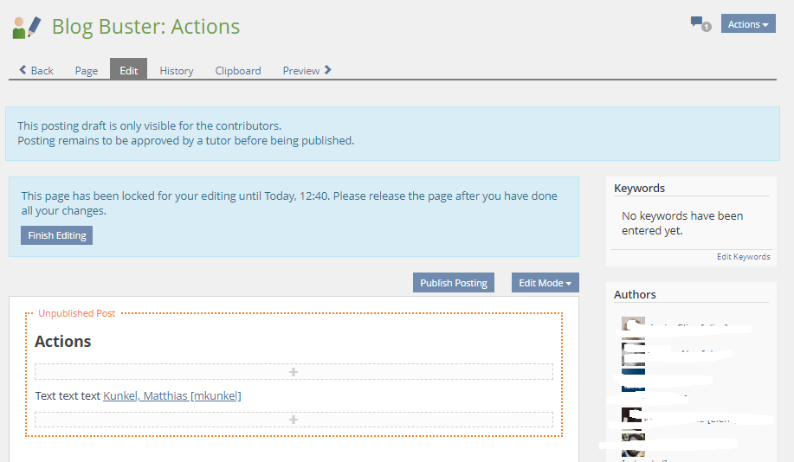This screenshot has height=462, width=794.
Task: Click the Unpublished Post label
Action: click(x=77, y=313)
